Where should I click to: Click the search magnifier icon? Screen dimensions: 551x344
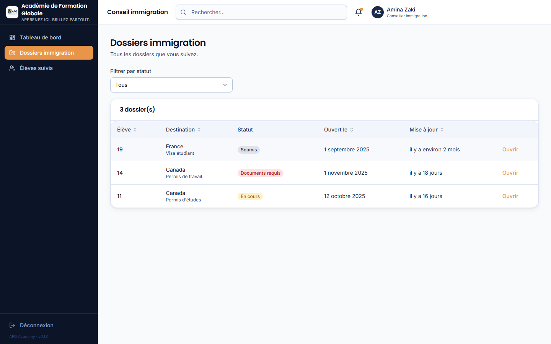click(183, 12)
